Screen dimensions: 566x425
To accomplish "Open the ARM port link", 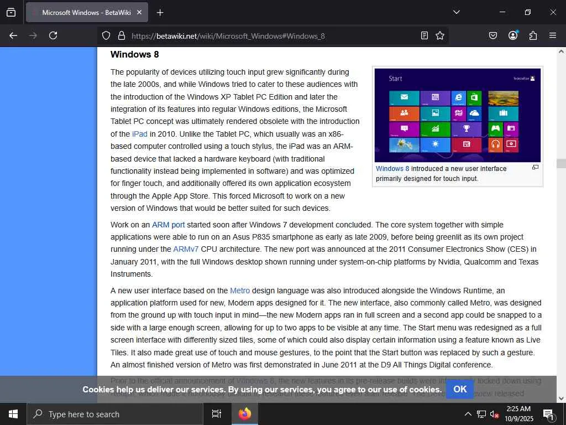I will 168,225.
